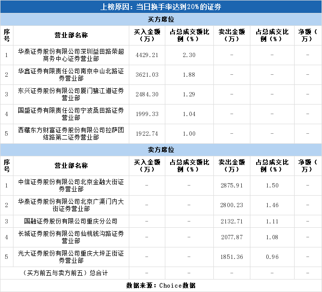
Task: Click 序号 header in seller table
Action: click(x=7, y=165)
